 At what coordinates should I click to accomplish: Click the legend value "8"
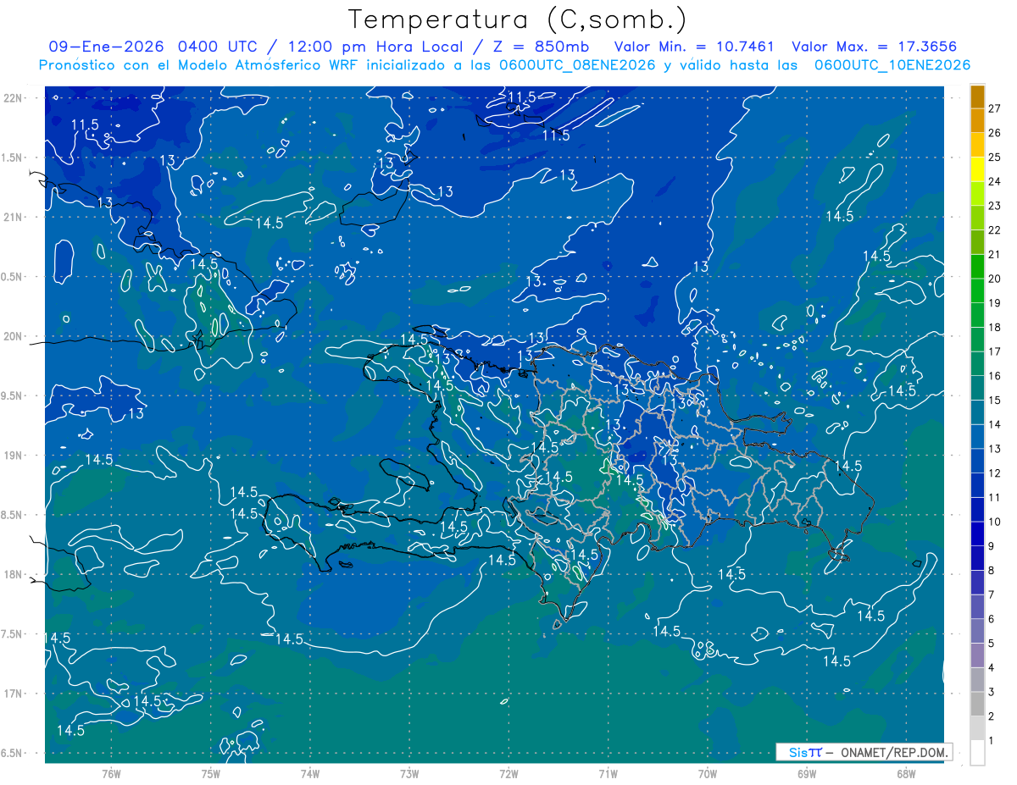(x=992, y=571)
